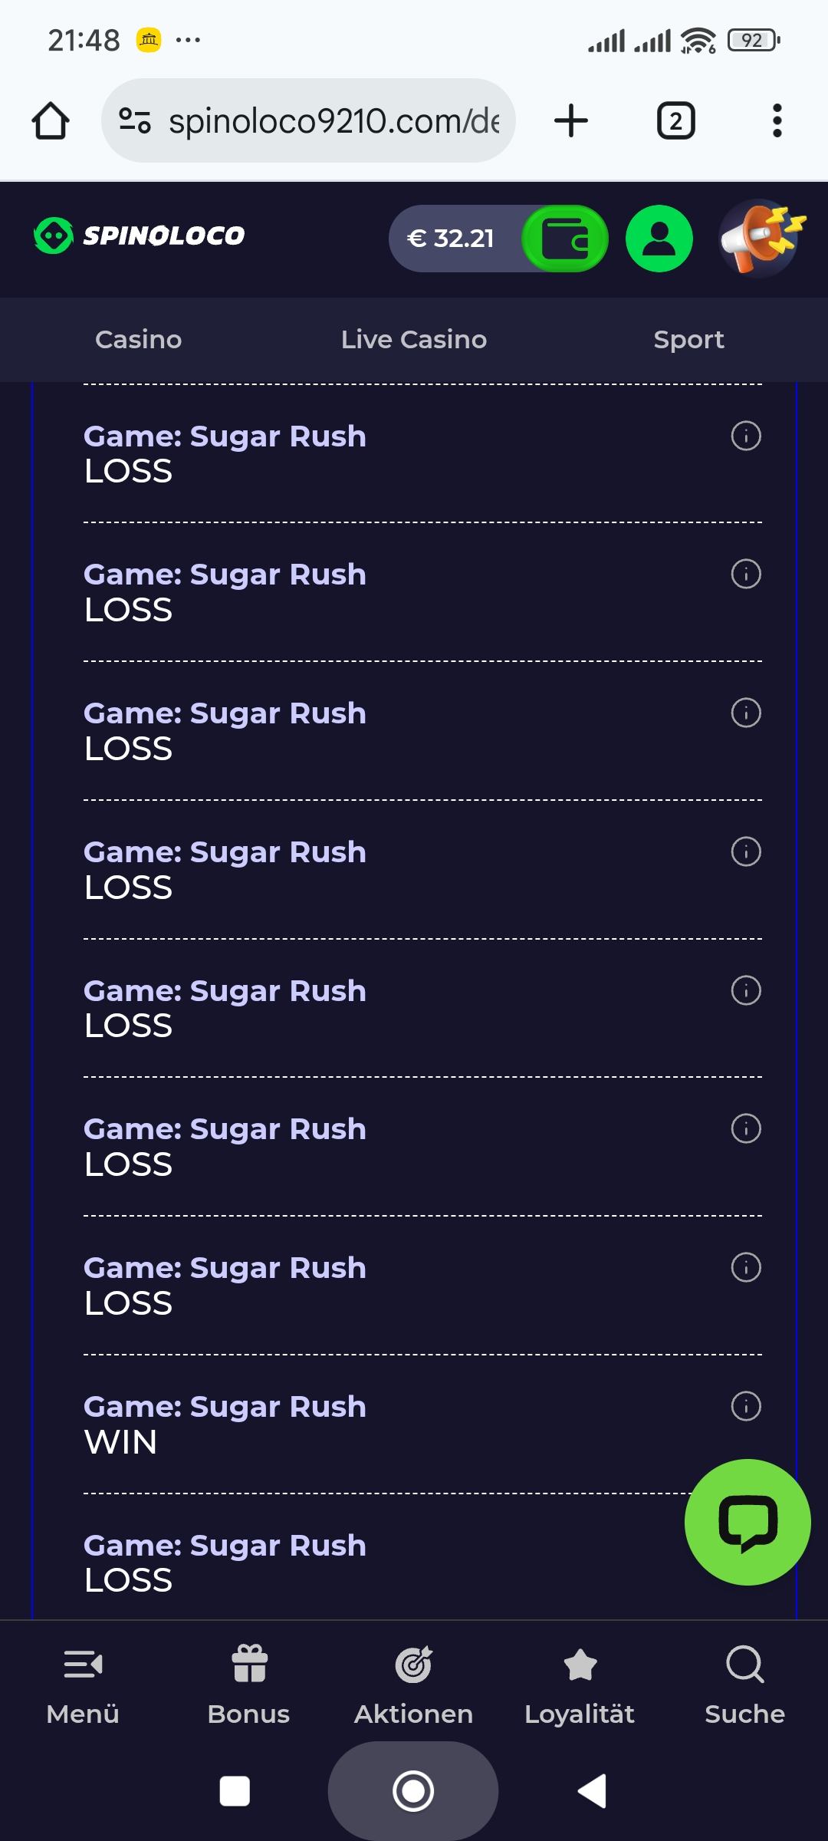828x1841 pixels.
Task: Click the Spinoloco logo
Action: click(140, 235)
